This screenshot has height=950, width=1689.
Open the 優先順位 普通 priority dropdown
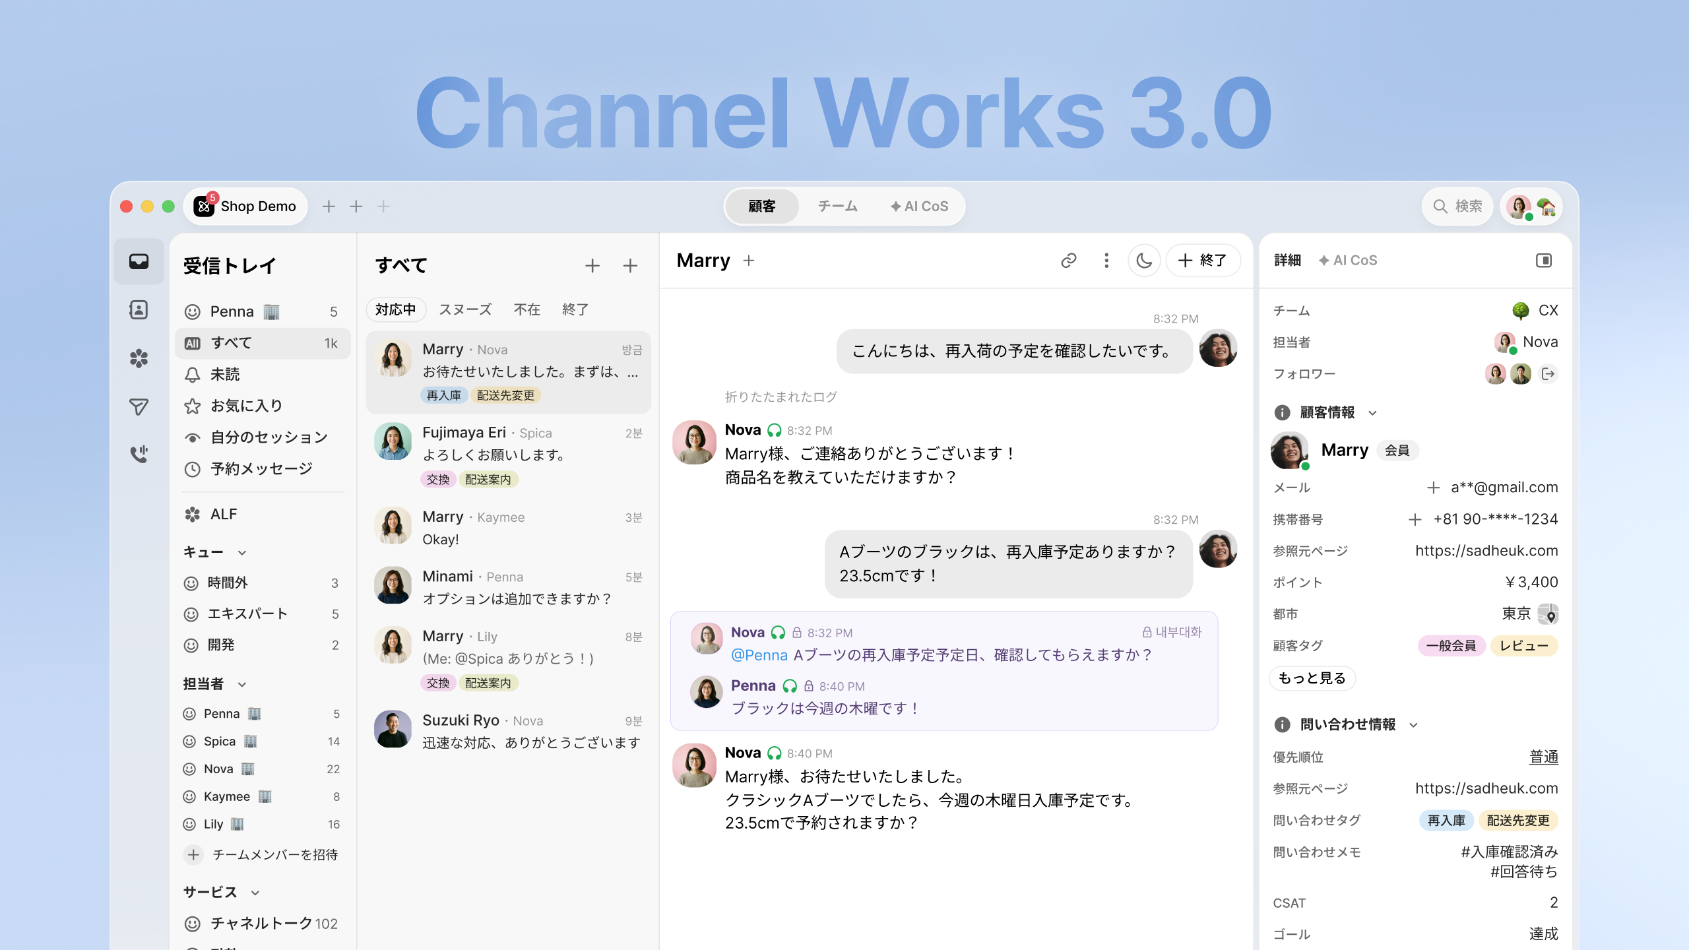(x=1544, y=757)
